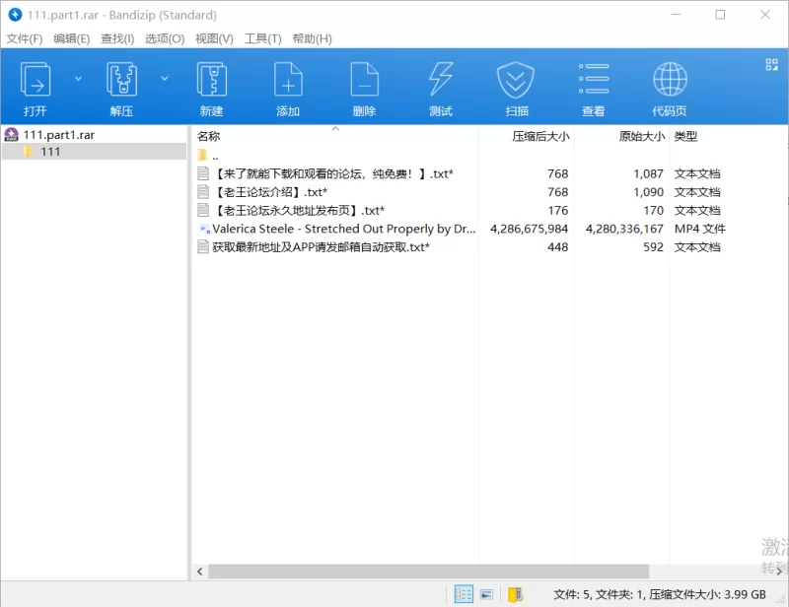Click the Test (测试) lightning icon

pos(441,80)
